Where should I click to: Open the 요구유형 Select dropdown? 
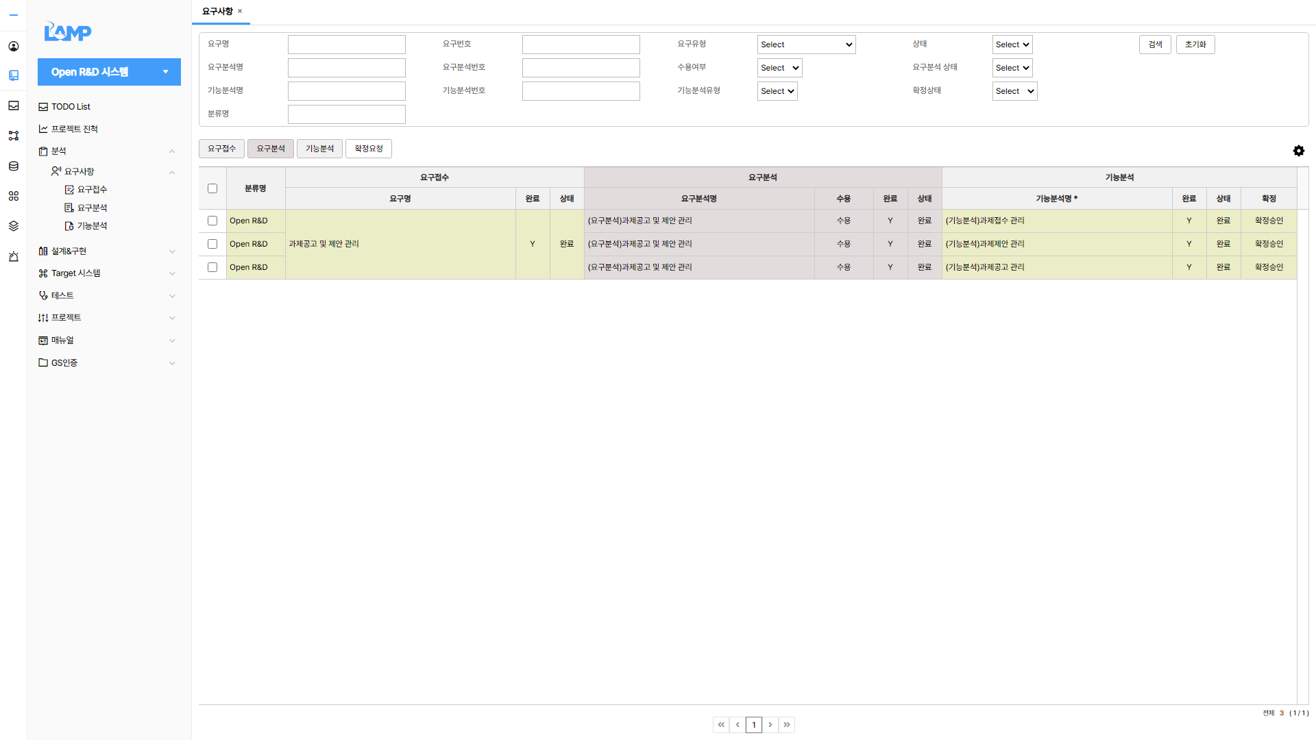[x=806, y=45]
